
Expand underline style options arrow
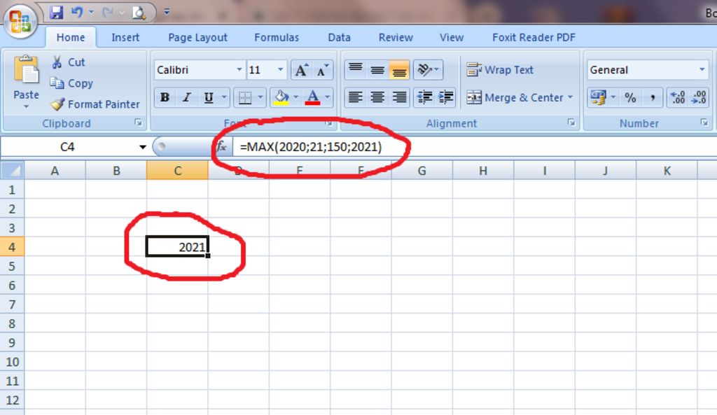[x=224, y=97]
